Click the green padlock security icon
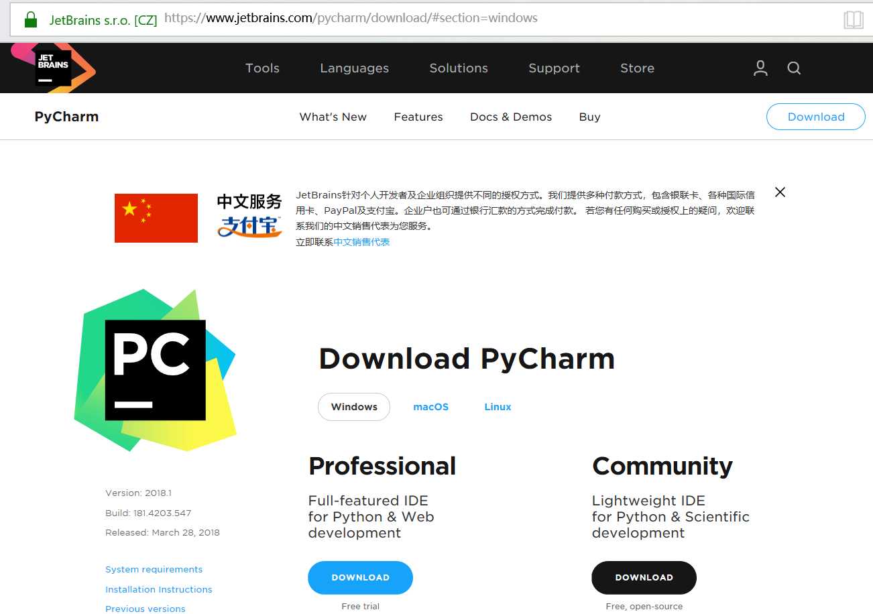Viewport: 873px width, 614px height. coord(30,19)
